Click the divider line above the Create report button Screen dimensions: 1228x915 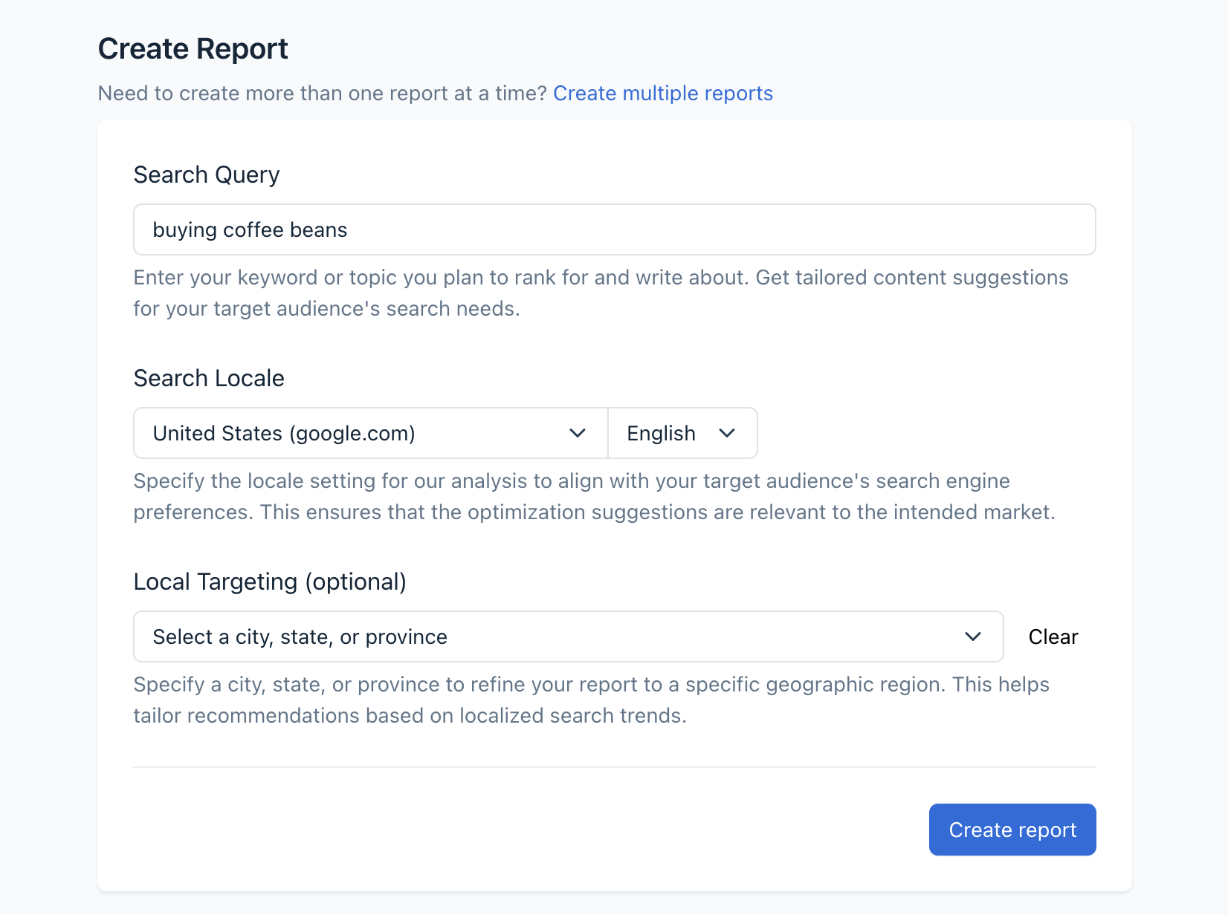pos(614,767)
